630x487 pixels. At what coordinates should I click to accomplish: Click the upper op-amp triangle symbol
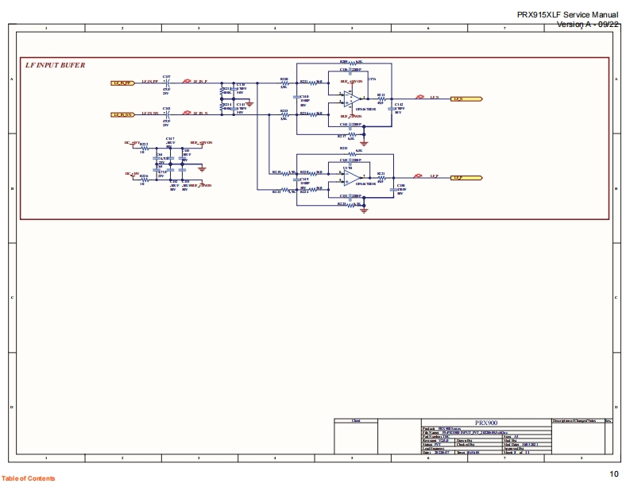pos(350,99)
